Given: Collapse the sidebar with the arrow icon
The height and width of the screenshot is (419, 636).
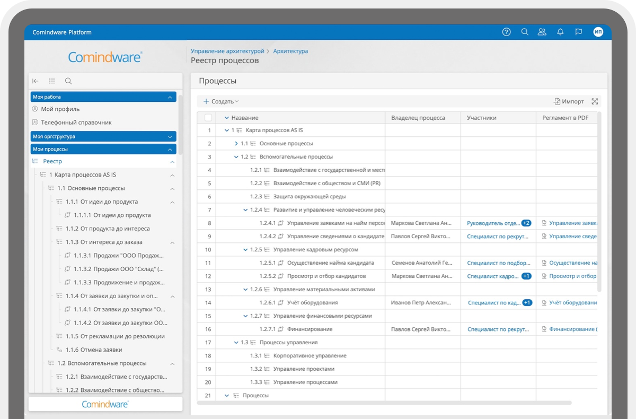Looking at the screenshot, I should (x=36, y=81).
